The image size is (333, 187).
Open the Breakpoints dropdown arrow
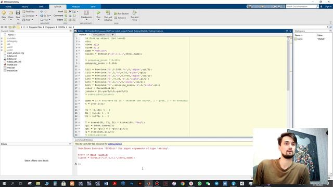(86, 20)
